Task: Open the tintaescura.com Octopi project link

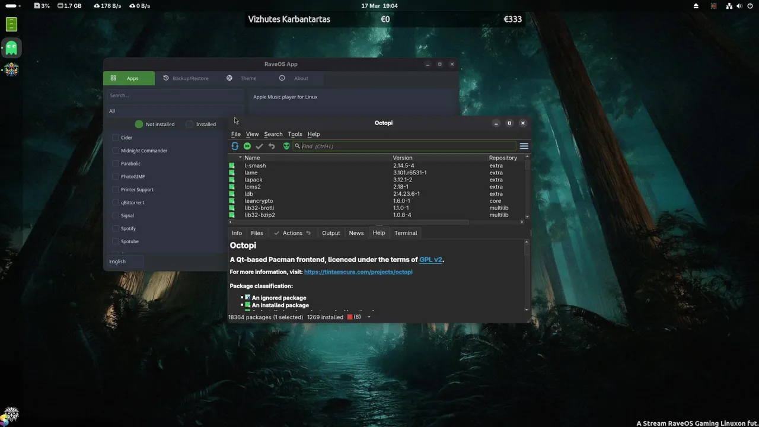Action: tap(358, 272)
